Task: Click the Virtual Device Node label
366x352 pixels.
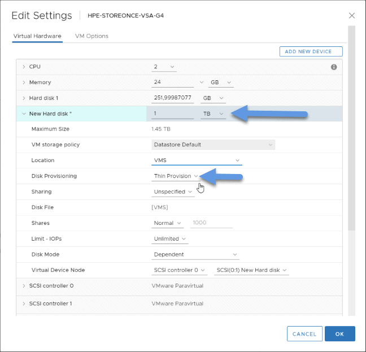Action: [58, 270]
